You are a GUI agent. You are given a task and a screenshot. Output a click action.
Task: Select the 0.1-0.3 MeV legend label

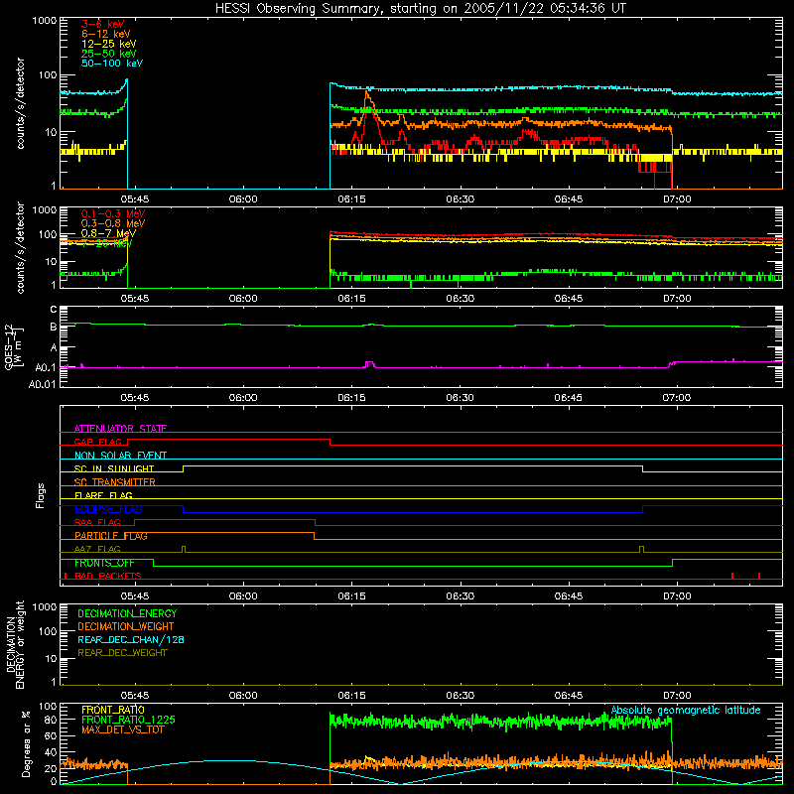click(x=113, y=213)
